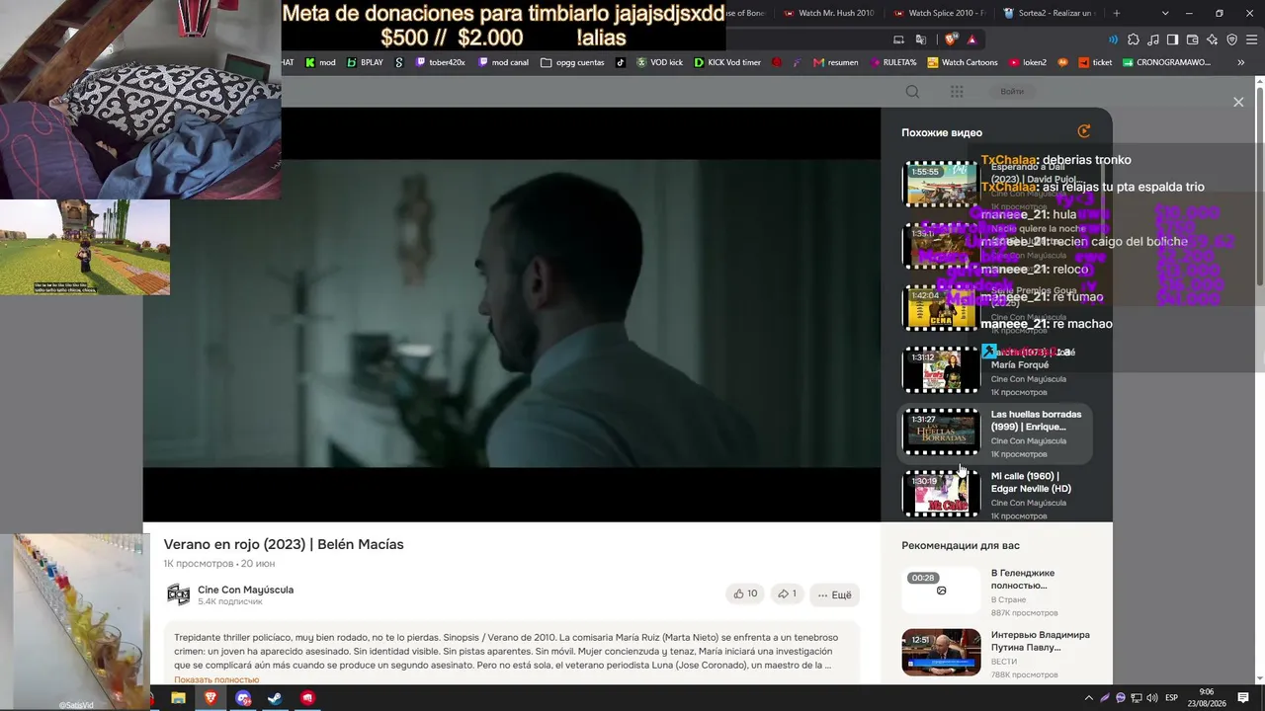Click the ESP input language indicator
The image size is (1265, 711).
click(1172, 698)
